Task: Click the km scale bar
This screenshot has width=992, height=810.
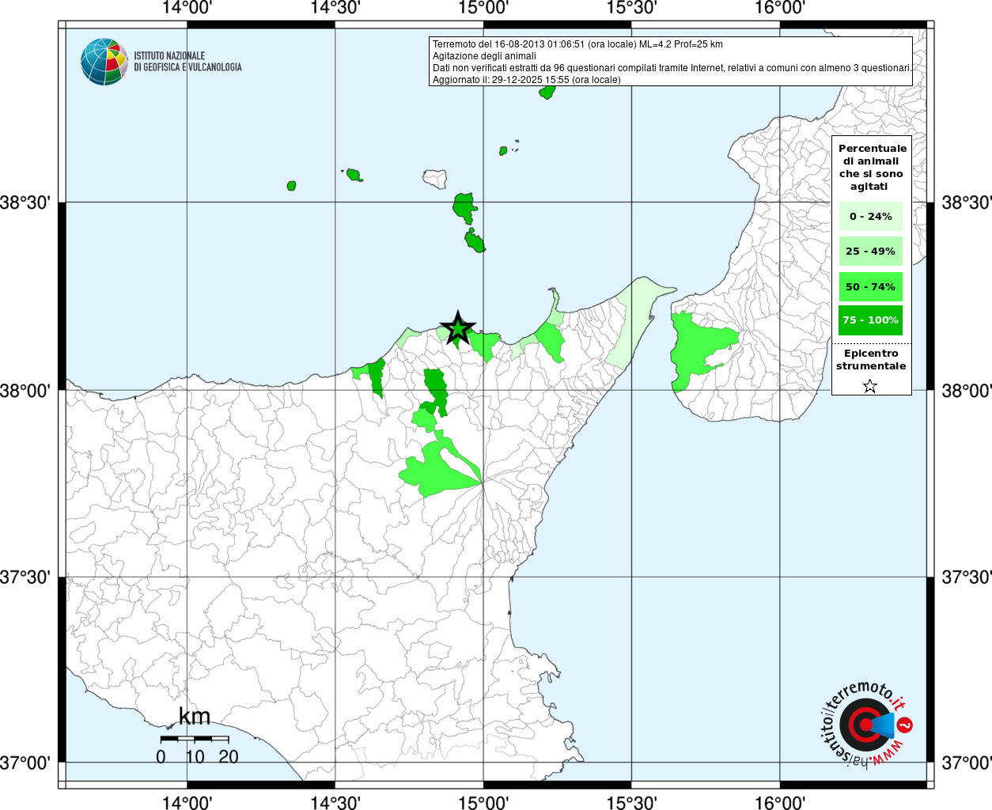Action: point(195,739)
